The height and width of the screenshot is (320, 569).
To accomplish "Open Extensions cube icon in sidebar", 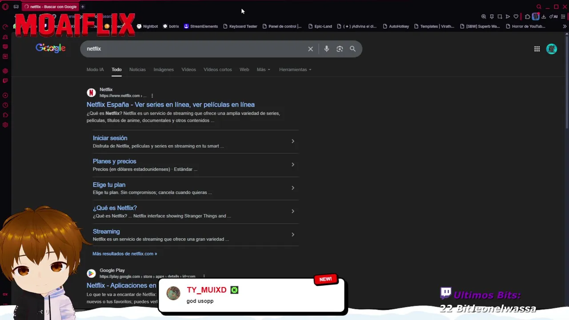I will (5, 115).
